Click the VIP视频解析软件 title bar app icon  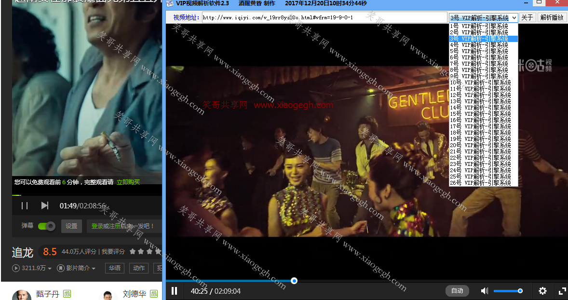(170, 4)
